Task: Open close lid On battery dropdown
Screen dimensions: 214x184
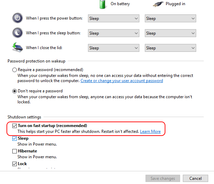Action: click(x=113, y=48)
